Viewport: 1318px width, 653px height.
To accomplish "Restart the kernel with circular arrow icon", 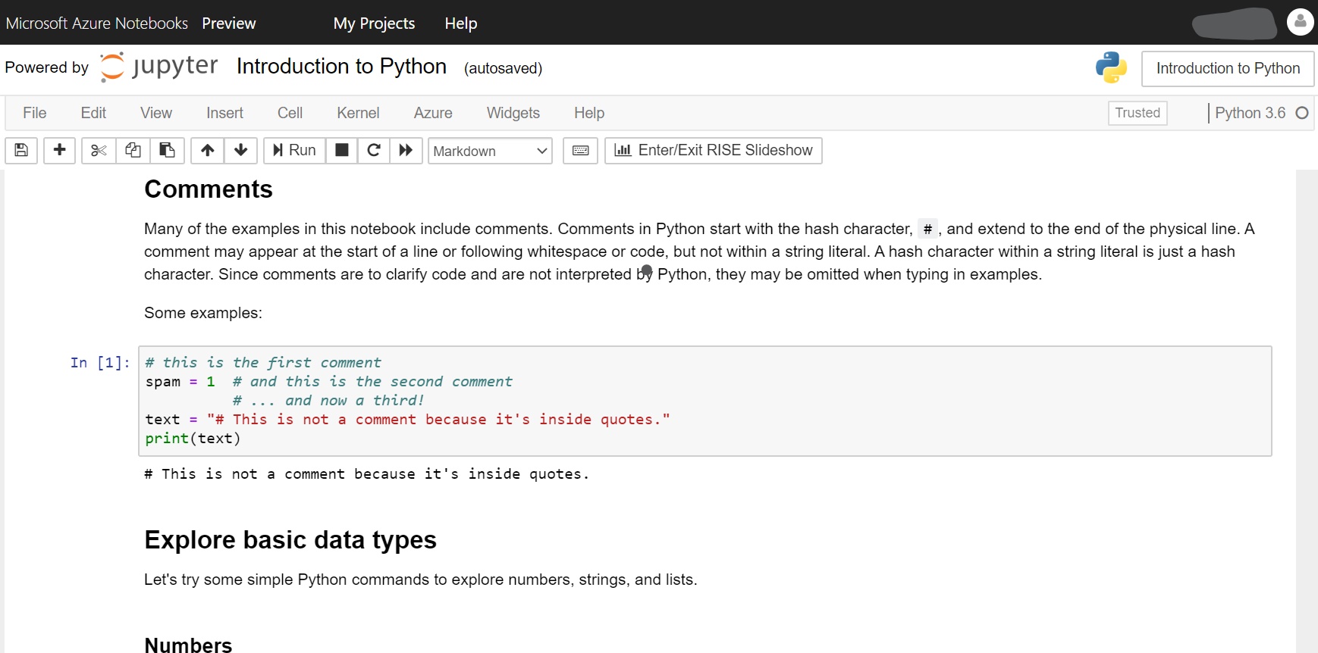I will [x=374, y=150].
